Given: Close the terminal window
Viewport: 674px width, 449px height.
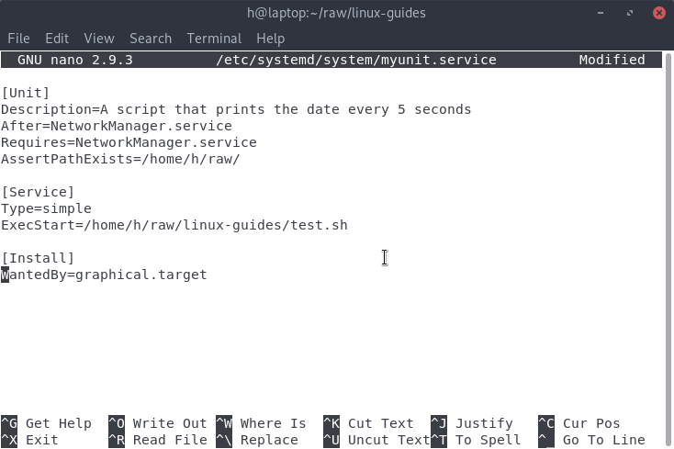Looking at the screenshot, I should (x=659, y=13).
